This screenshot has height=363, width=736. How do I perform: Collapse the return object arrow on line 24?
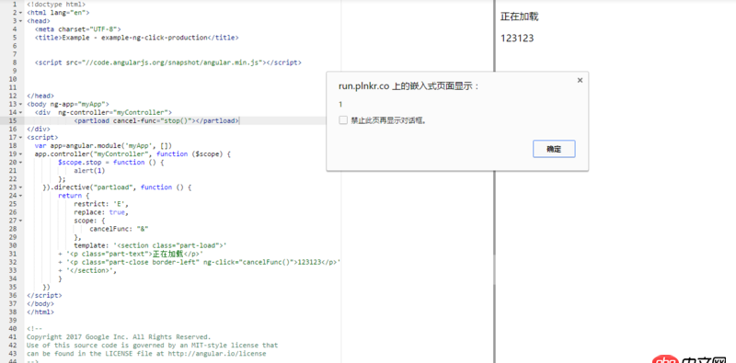(x=20, y=196)
